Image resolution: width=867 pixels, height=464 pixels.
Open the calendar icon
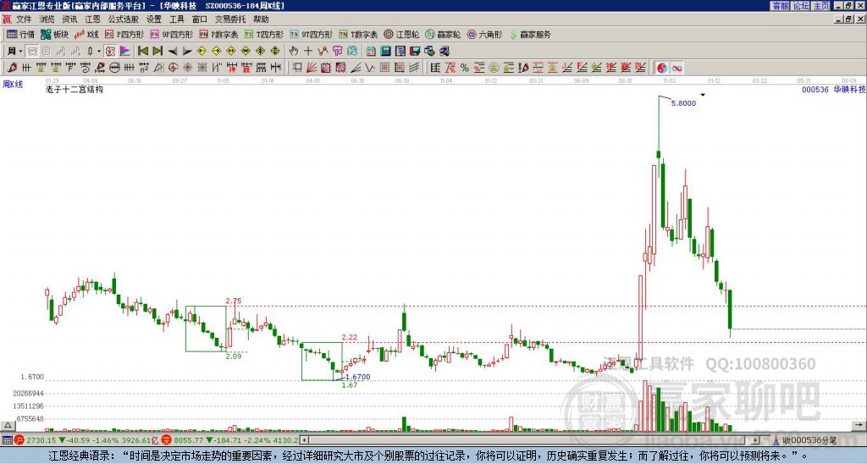coord(371,52)
